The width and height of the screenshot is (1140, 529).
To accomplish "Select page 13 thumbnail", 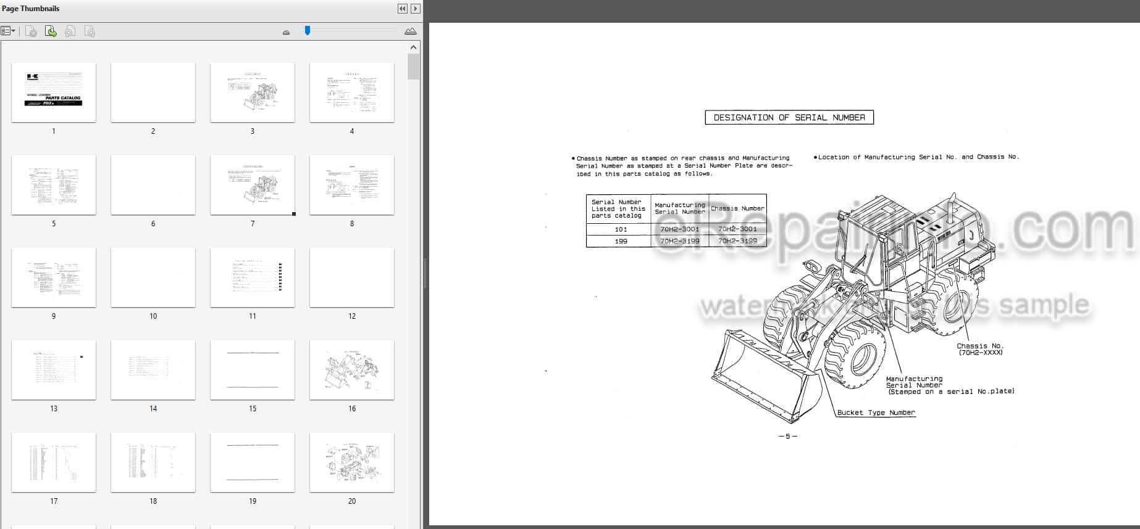I will coord(54,370).
